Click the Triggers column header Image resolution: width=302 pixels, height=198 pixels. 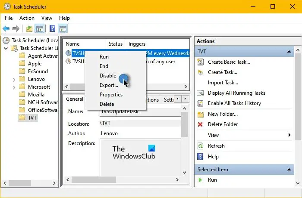coord(157,44)
